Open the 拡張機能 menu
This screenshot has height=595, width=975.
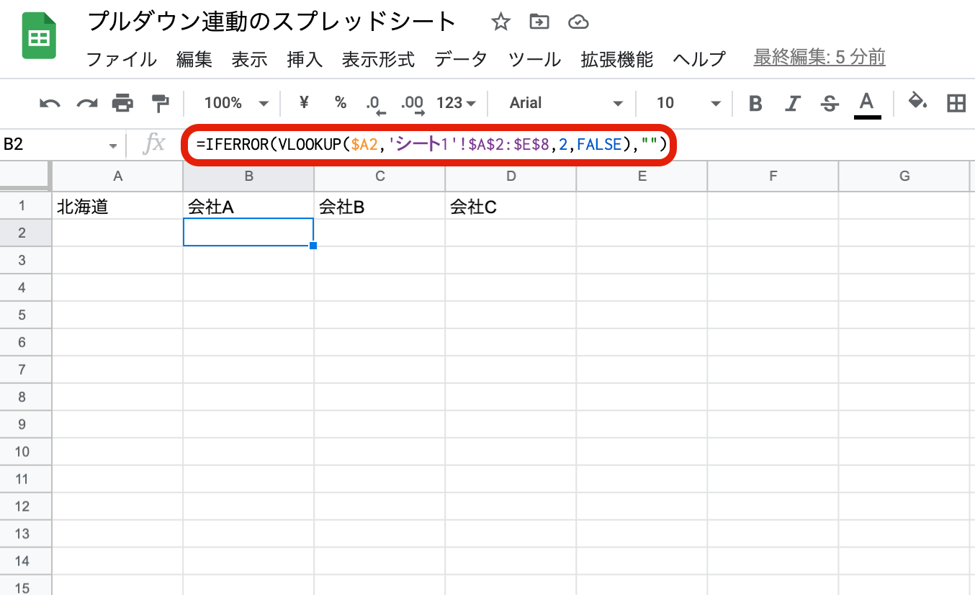617,59
